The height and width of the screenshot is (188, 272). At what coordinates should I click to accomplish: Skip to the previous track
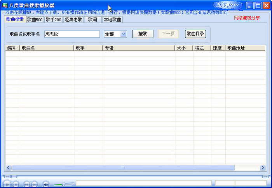pyautogui.click(x=26, y=185)
